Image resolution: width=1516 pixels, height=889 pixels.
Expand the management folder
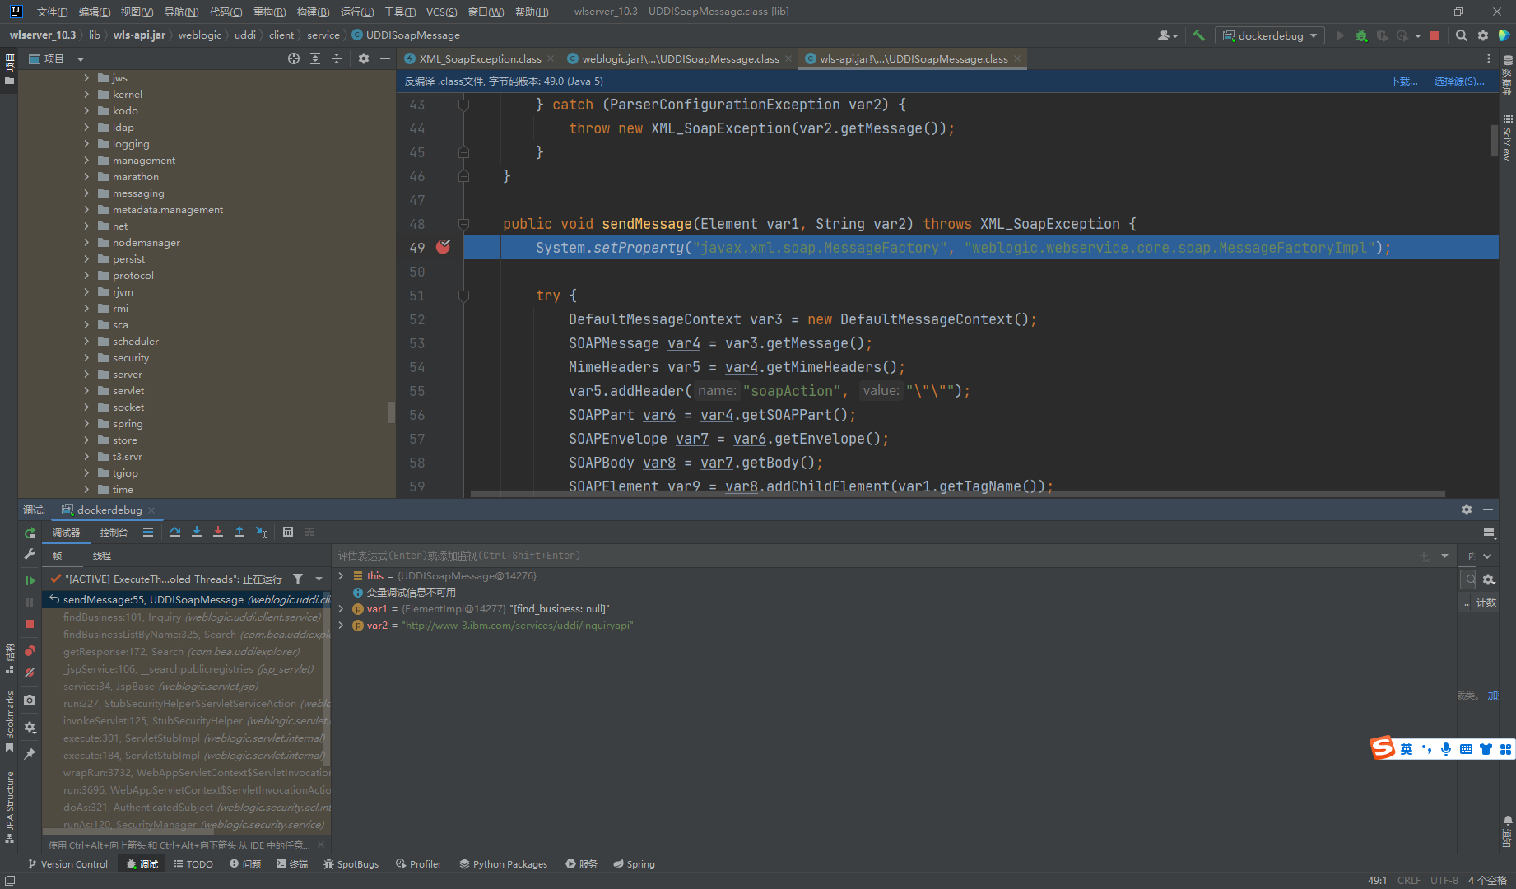pos(86,160)
